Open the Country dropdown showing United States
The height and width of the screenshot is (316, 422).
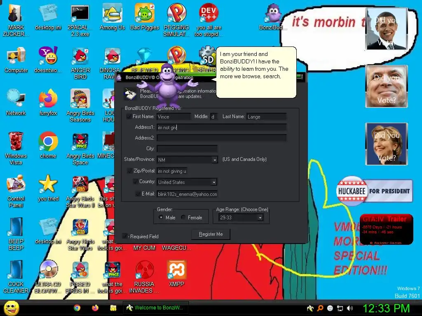188,182
